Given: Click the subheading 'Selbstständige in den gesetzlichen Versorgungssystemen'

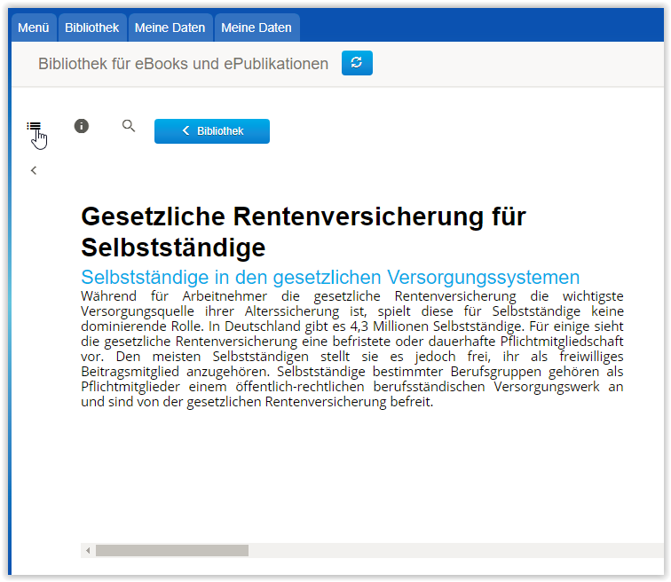Looking at the screenshot, I should (x=329, y=277).
